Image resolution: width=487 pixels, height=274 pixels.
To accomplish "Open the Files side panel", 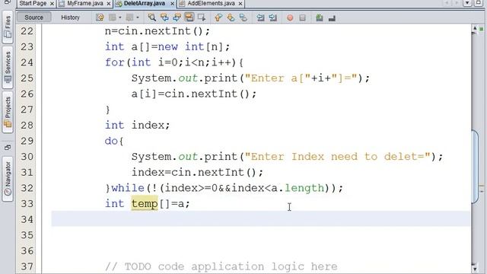I will (8, 27).
